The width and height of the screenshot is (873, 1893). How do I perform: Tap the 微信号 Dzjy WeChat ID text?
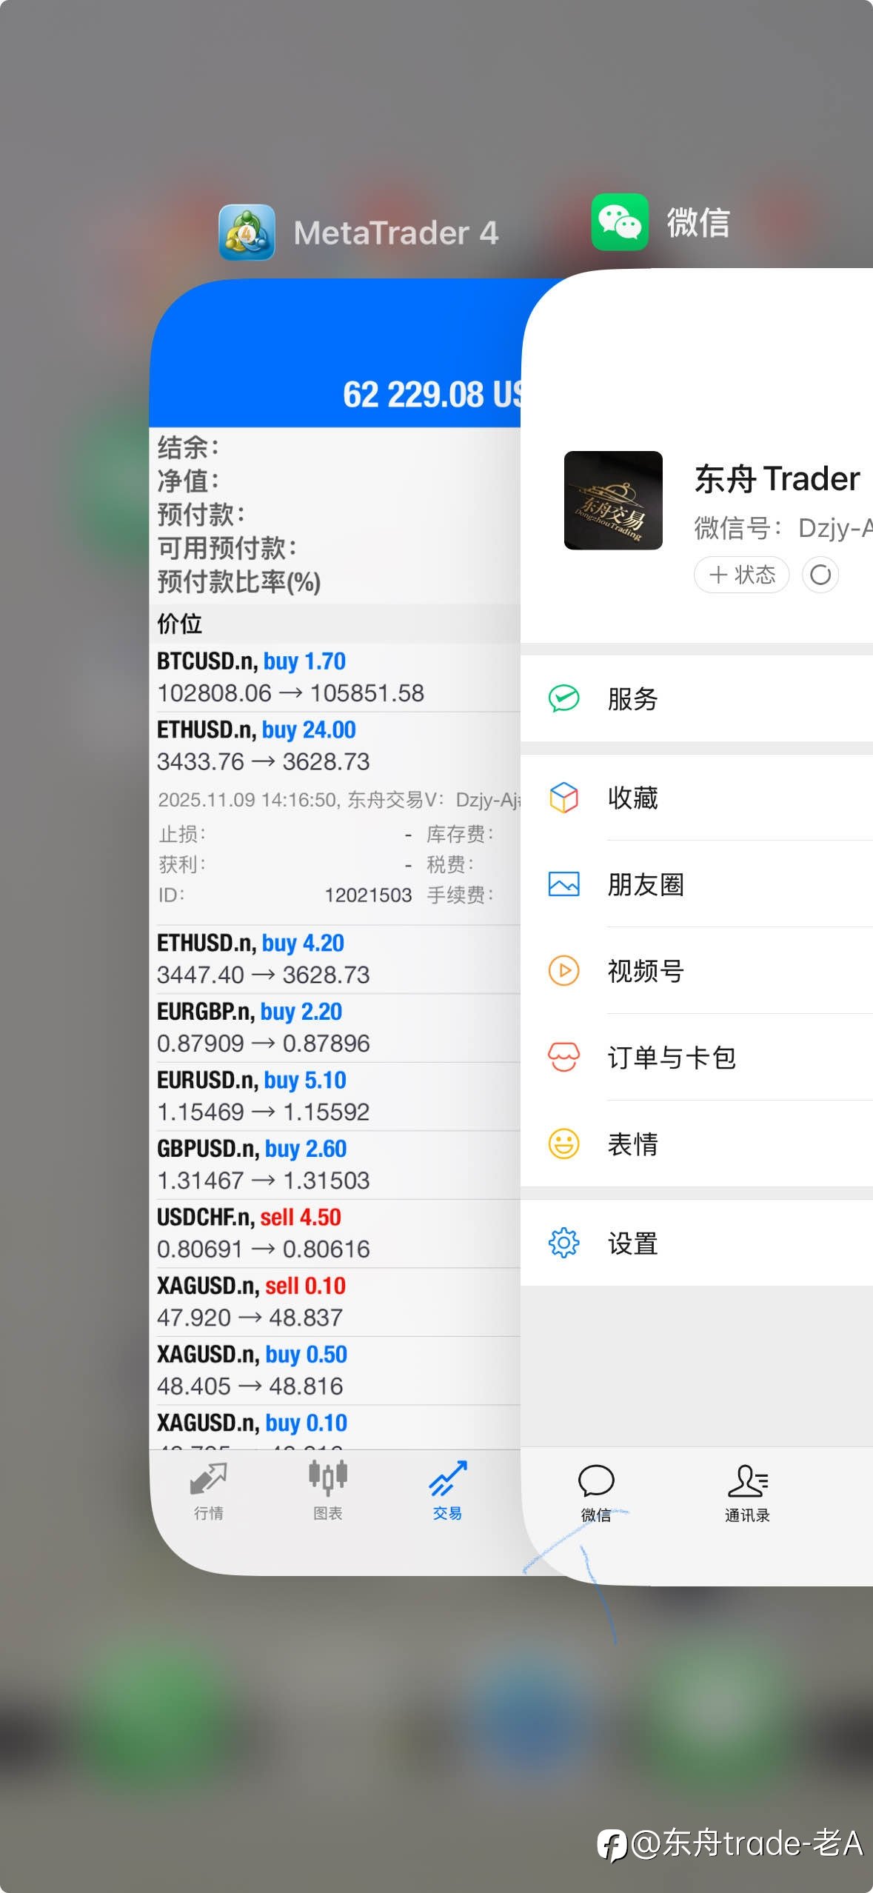(x=783, y=528)
